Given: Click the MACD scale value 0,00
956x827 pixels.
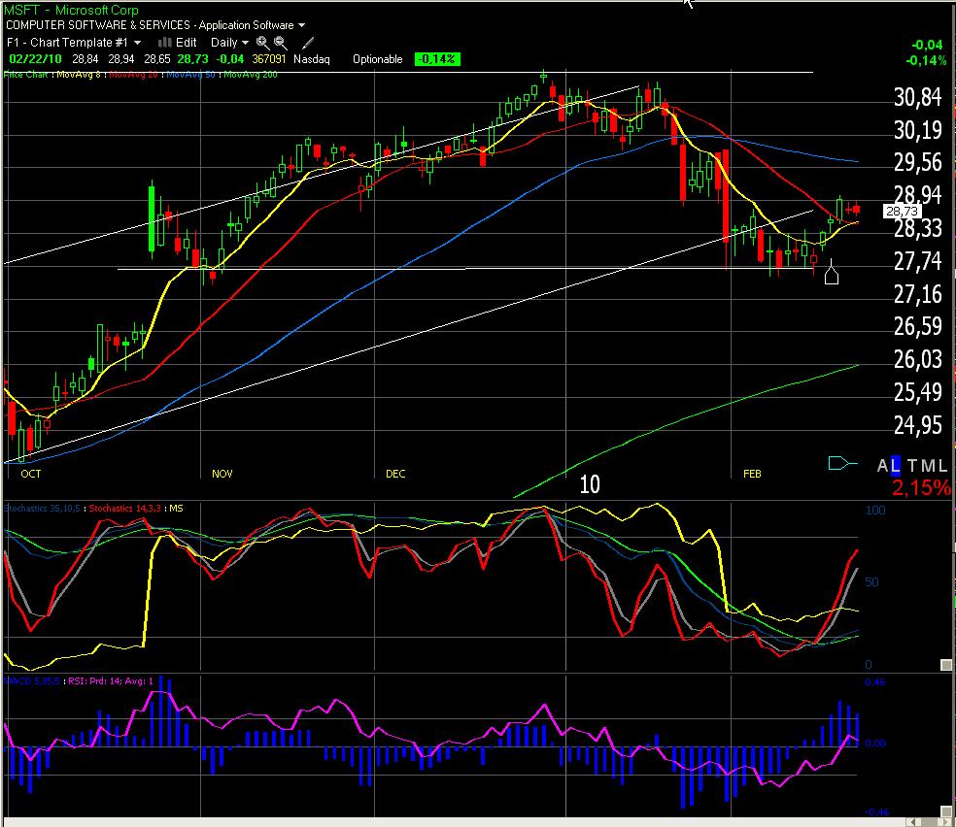Looking at the screenshot, I should pos(875,743).
